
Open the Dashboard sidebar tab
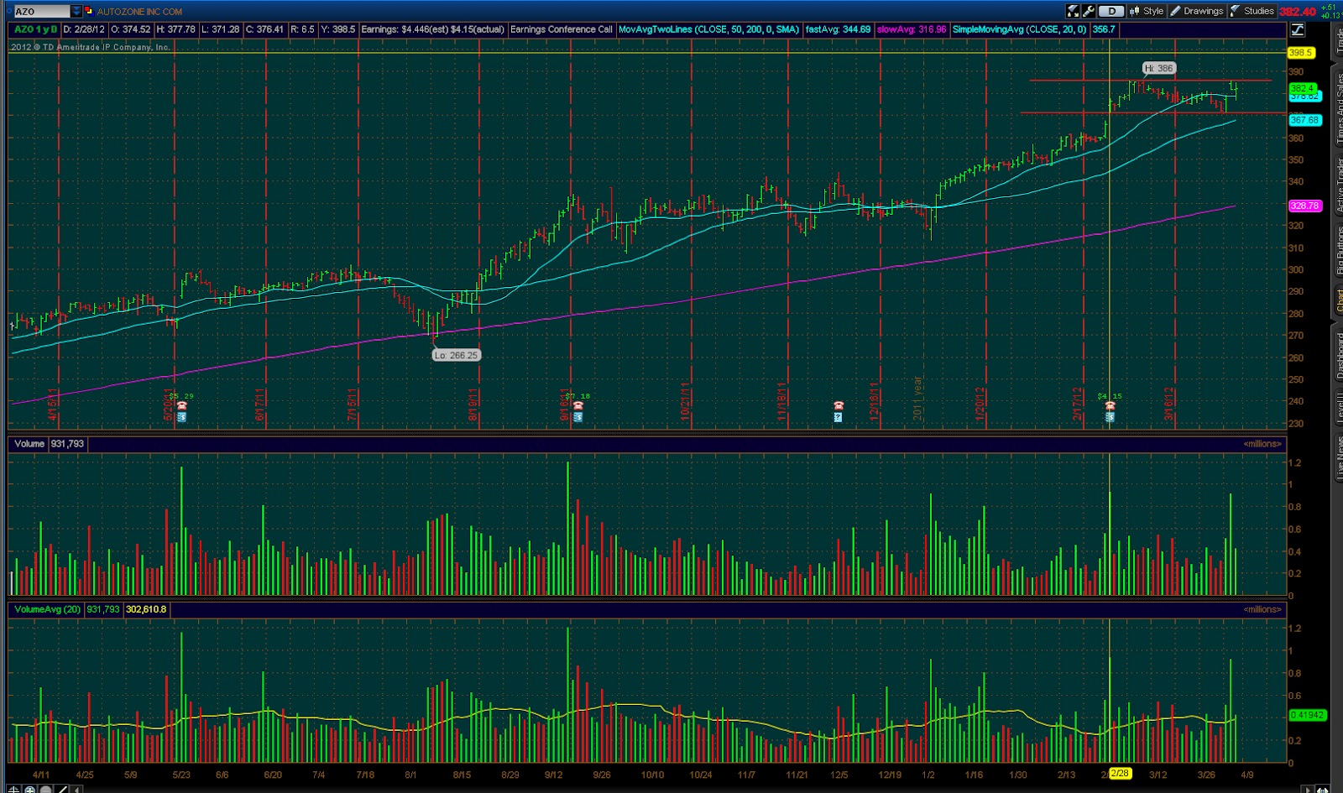[1339, 356]
